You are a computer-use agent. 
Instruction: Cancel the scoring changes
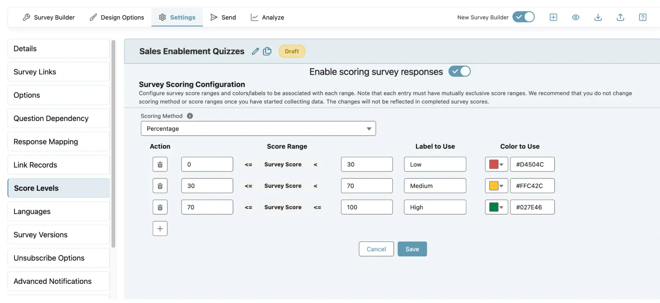click(376, 249)
